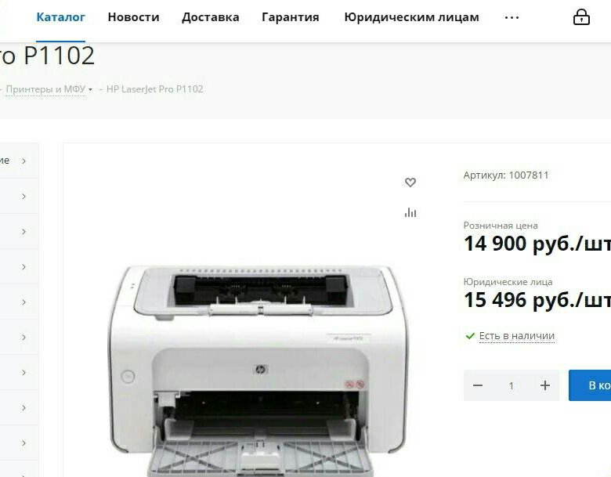
Task: Open the three-dots more menu
Action: [512, 17]
